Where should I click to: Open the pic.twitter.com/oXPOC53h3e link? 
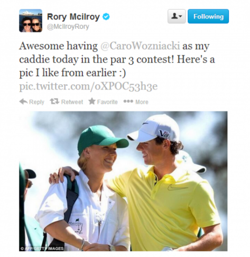click(88, 86)
